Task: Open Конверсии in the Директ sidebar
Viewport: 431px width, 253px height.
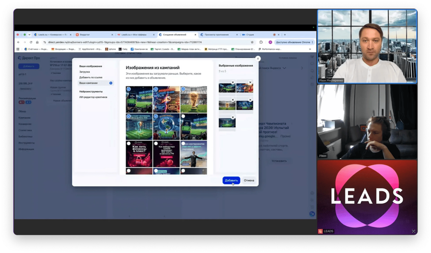Action: point(25,124)
